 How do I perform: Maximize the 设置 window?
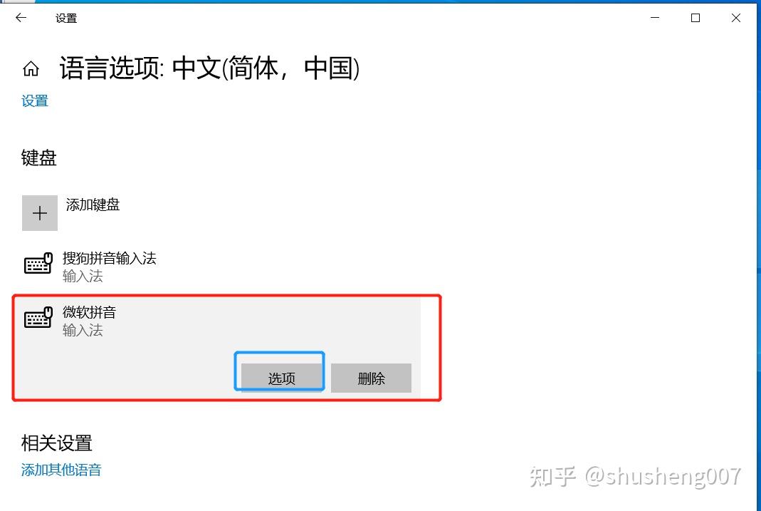(x=696, y=18)
